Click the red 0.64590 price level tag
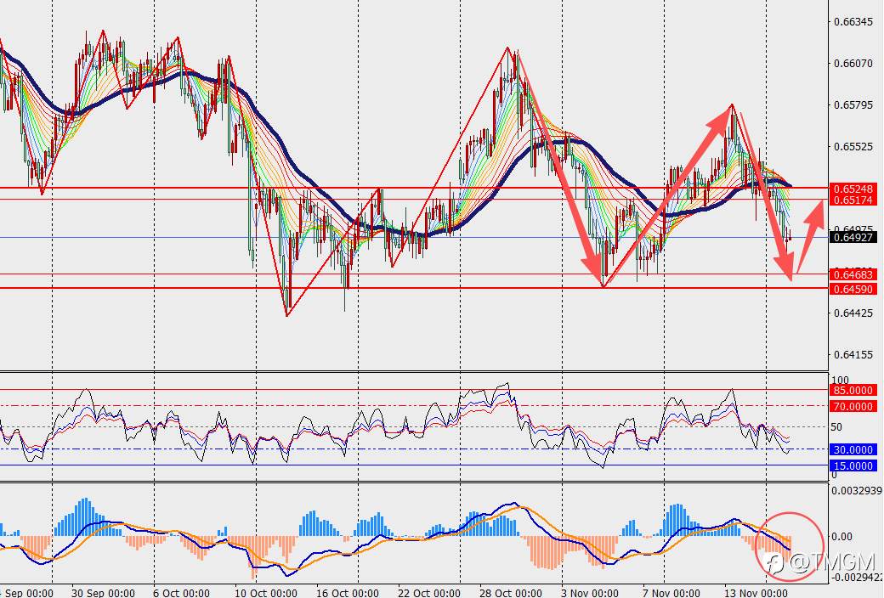This screenshot has height=598, width=884. 853,289
